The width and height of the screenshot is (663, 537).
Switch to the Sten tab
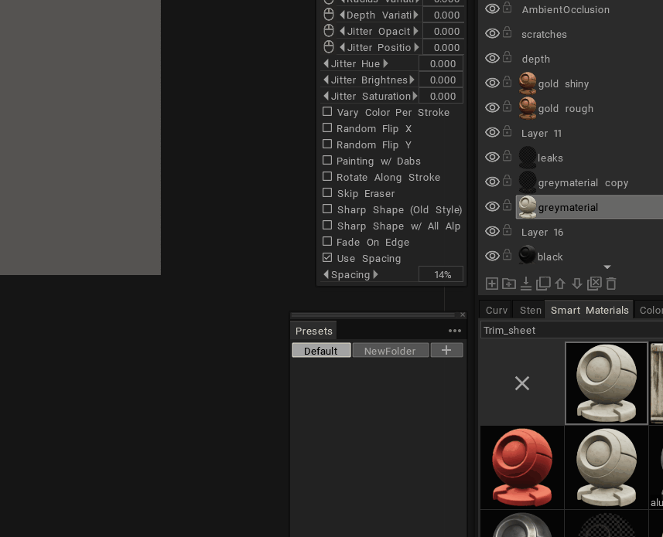pos(529,309)
